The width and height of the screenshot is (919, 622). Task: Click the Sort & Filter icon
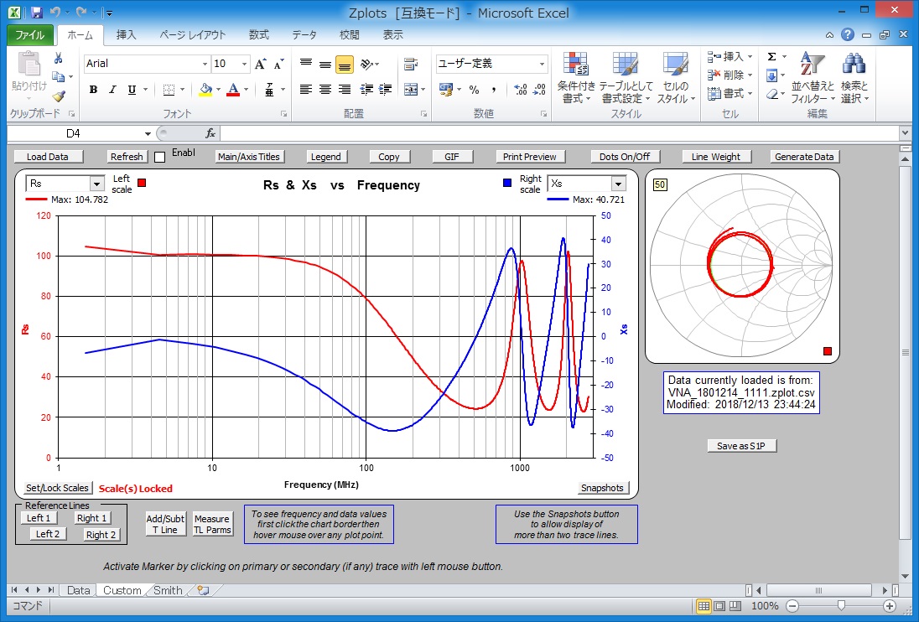point(812,65)
